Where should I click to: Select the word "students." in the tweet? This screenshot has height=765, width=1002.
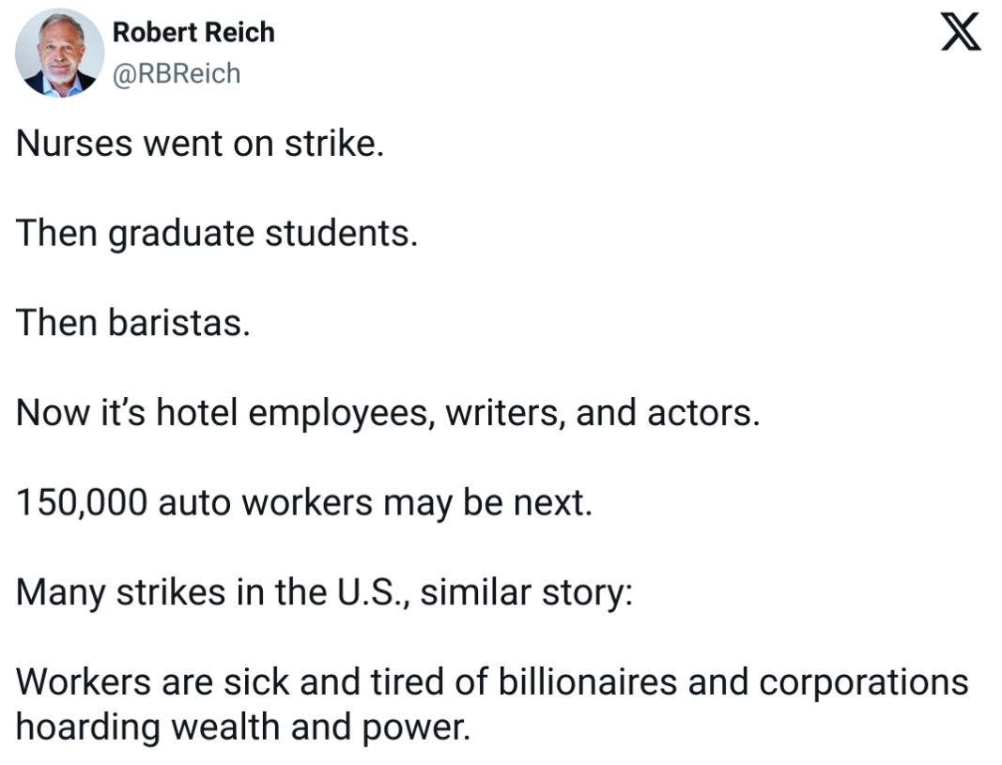coord(341,233)
